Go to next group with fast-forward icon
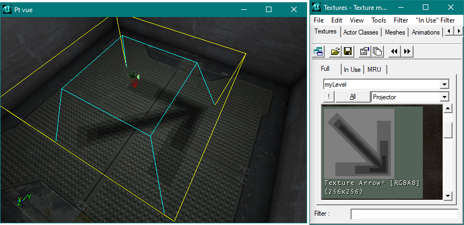The image size is (464, 225). [x=406, y=51]
